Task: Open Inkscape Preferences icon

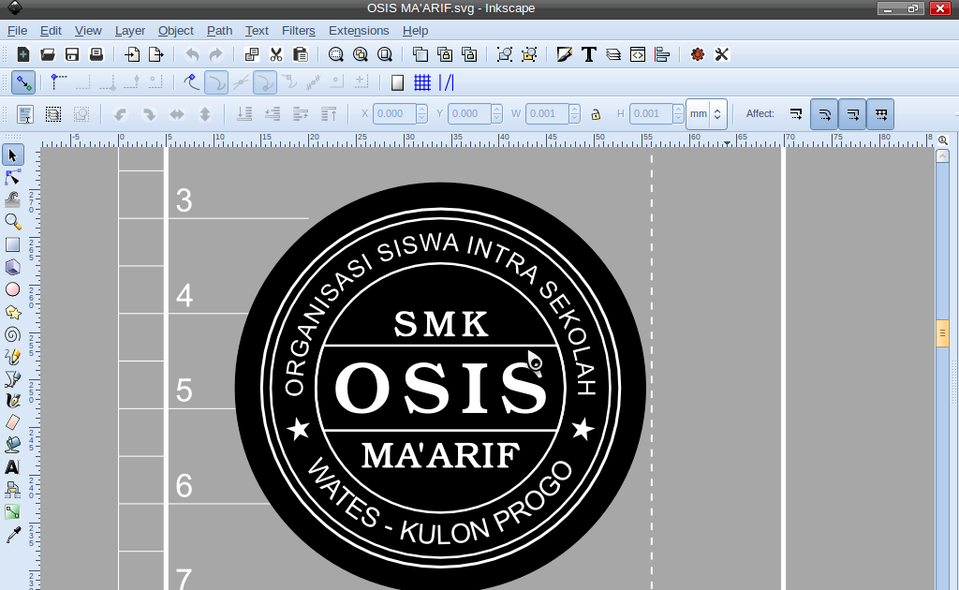Action: point(697,54)
